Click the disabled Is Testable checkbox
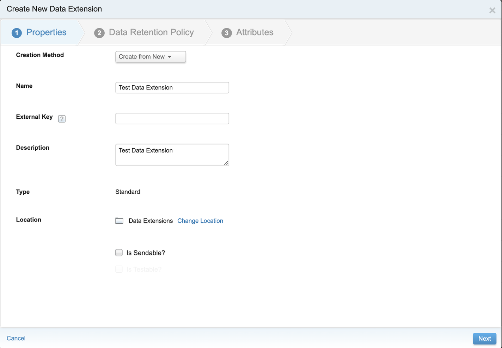The height and width of the screenshot is (348, 502). 119,269
